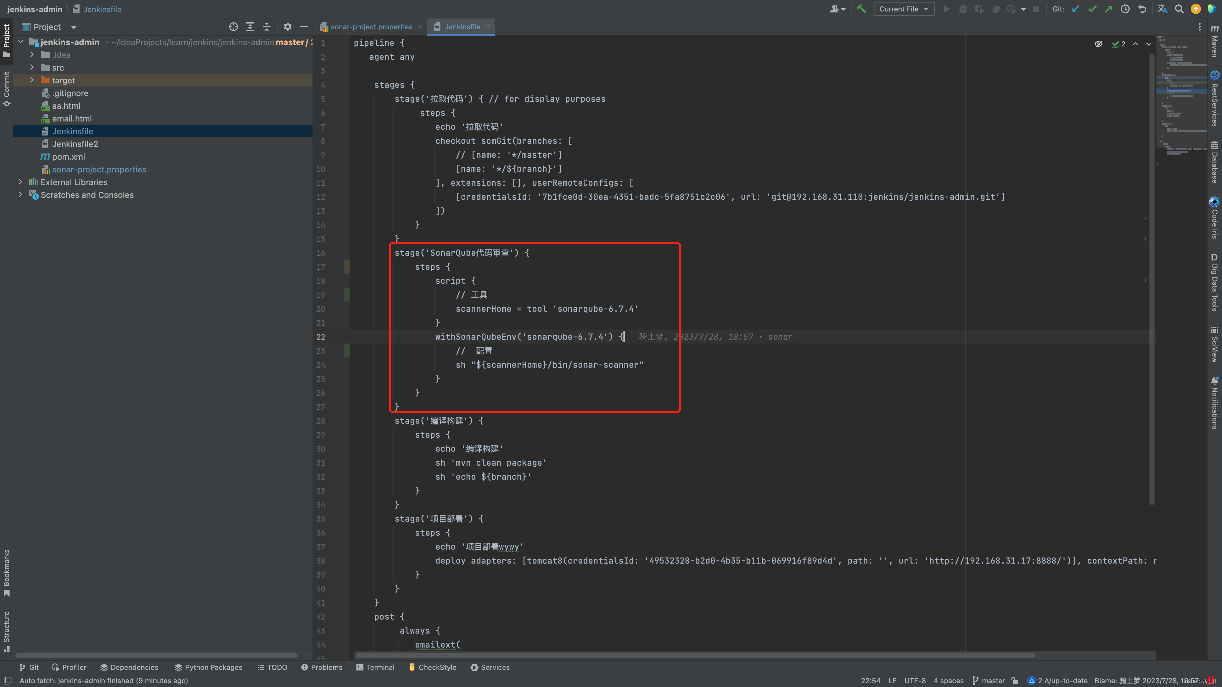Click Git Commit green checkmark

[x=1092, y=9]
